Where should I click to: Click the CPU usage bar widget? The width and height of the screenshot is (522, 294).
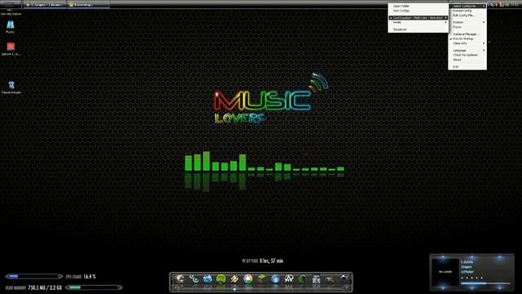pos(34,276)
